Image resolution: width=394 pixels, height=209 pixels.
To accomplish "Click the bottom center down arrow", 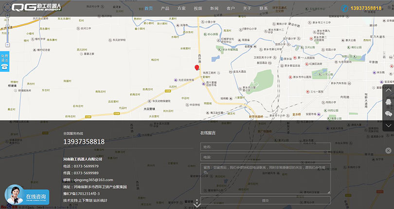I will (197, 205).
